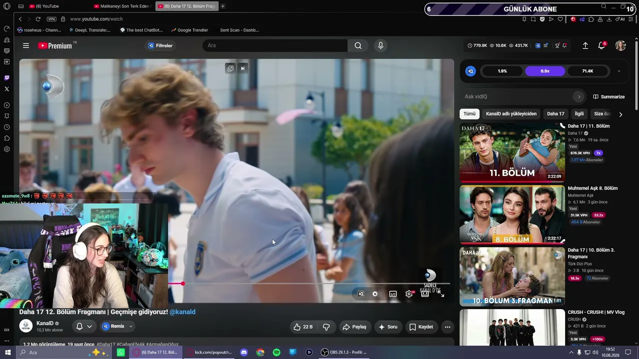Open player settings gear
This screenshot has width=639, height=359.
point(409,294)
